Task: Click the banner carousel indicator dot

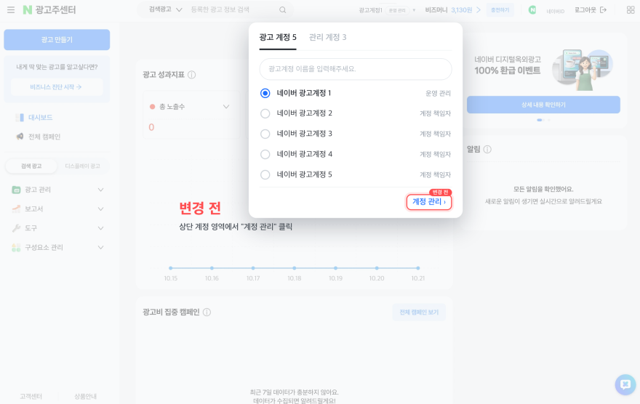Action: pyautogui.click(x=540, y=120)
